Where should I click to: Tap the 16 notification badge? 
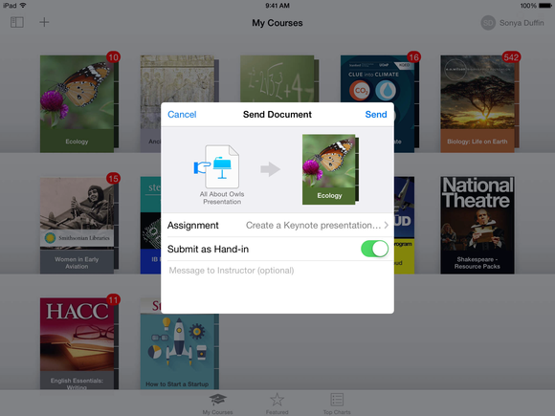pos(413,57)
